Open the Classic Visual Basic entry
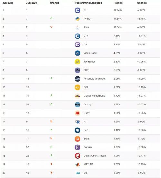Screen dimensions: 161x178 (94, 96)
